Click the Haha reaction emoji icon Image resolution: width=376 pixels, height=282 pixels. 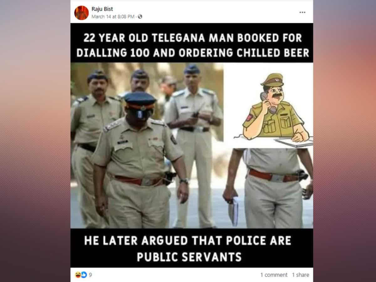[78, 275]
